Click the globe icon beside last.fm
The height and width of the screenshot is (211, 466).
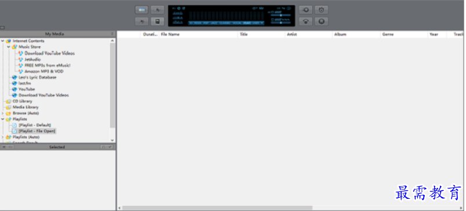click(x=14, y=83)
